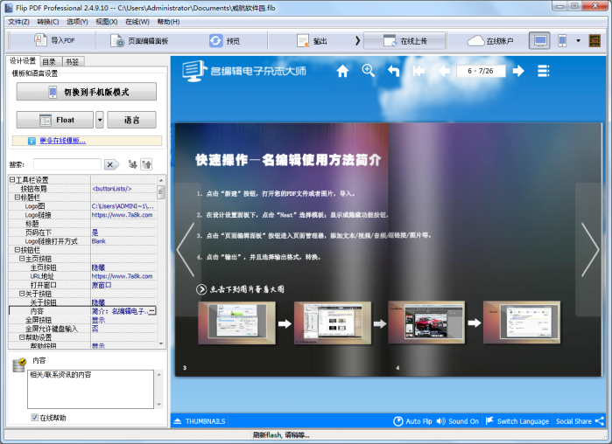612x444 pixels.
Task: Open the online account (在线账户) cloud button
Action: (490, 40)
